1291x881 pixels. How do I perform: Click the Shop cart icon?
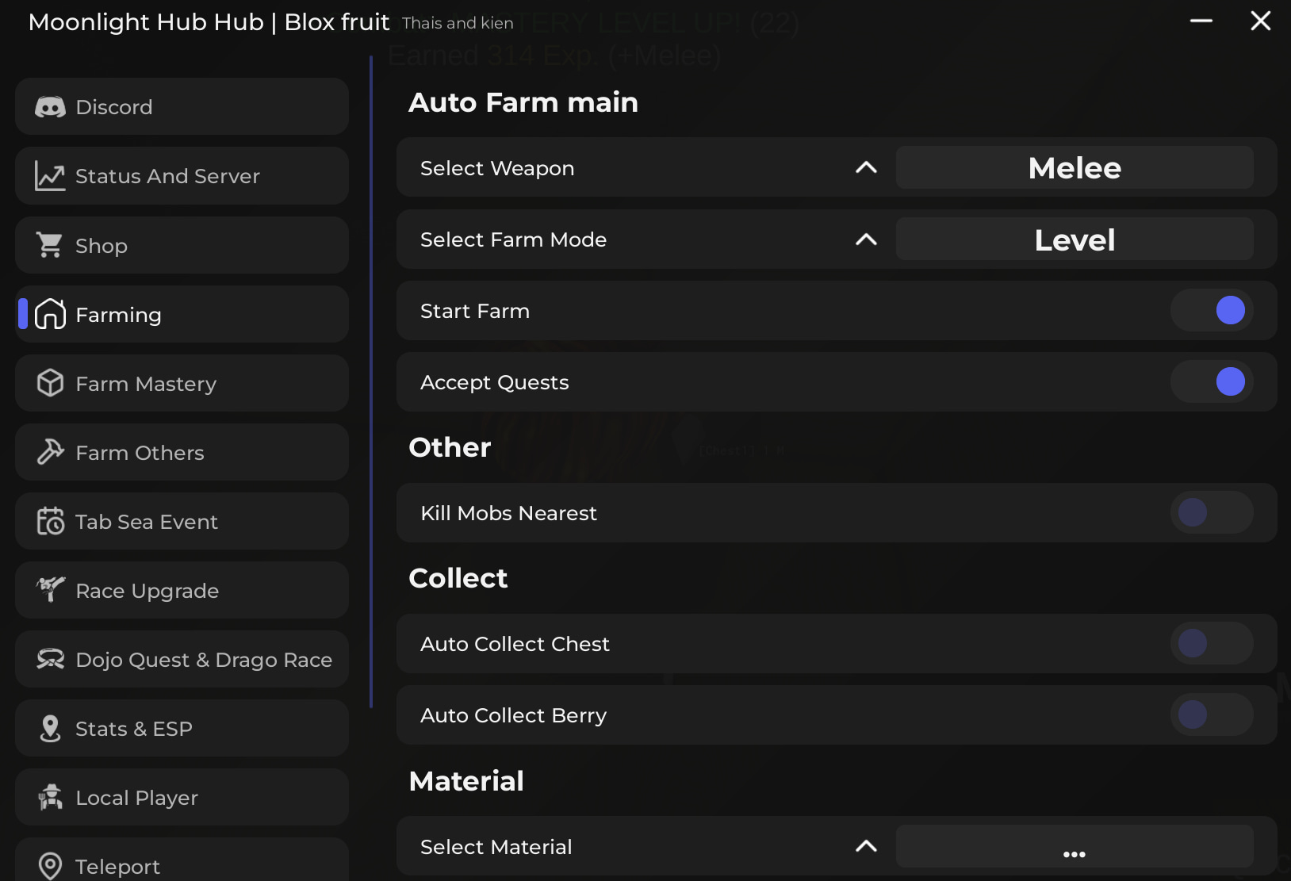coord(50,245)
